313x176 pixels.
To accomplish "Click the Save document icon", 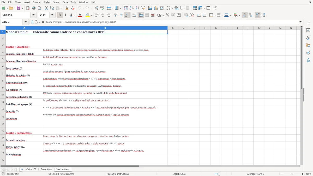I will [x=19, y=8].
